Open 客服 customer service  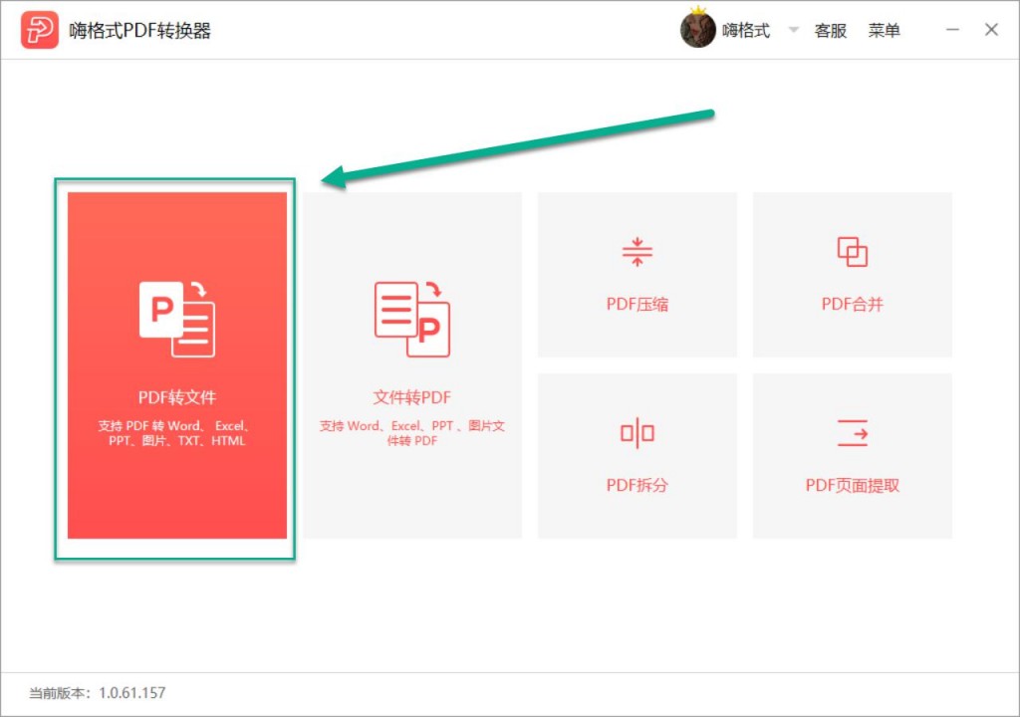click(831, 30)
